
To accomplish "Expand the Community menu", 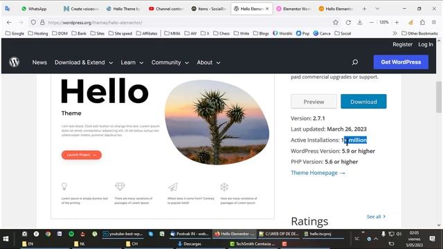I will (170, 62).
